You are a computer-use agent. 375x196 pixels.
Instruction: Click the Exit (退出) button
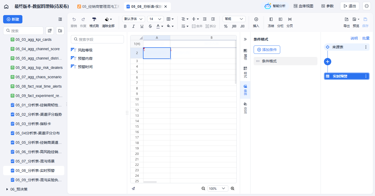click(350, 6)
